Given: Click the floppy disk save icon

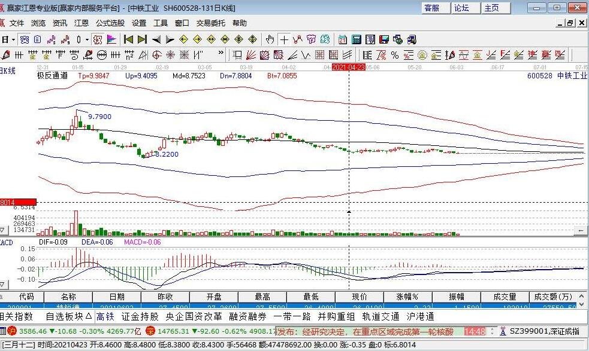Looking at the screenshot, I should point(384,39).
